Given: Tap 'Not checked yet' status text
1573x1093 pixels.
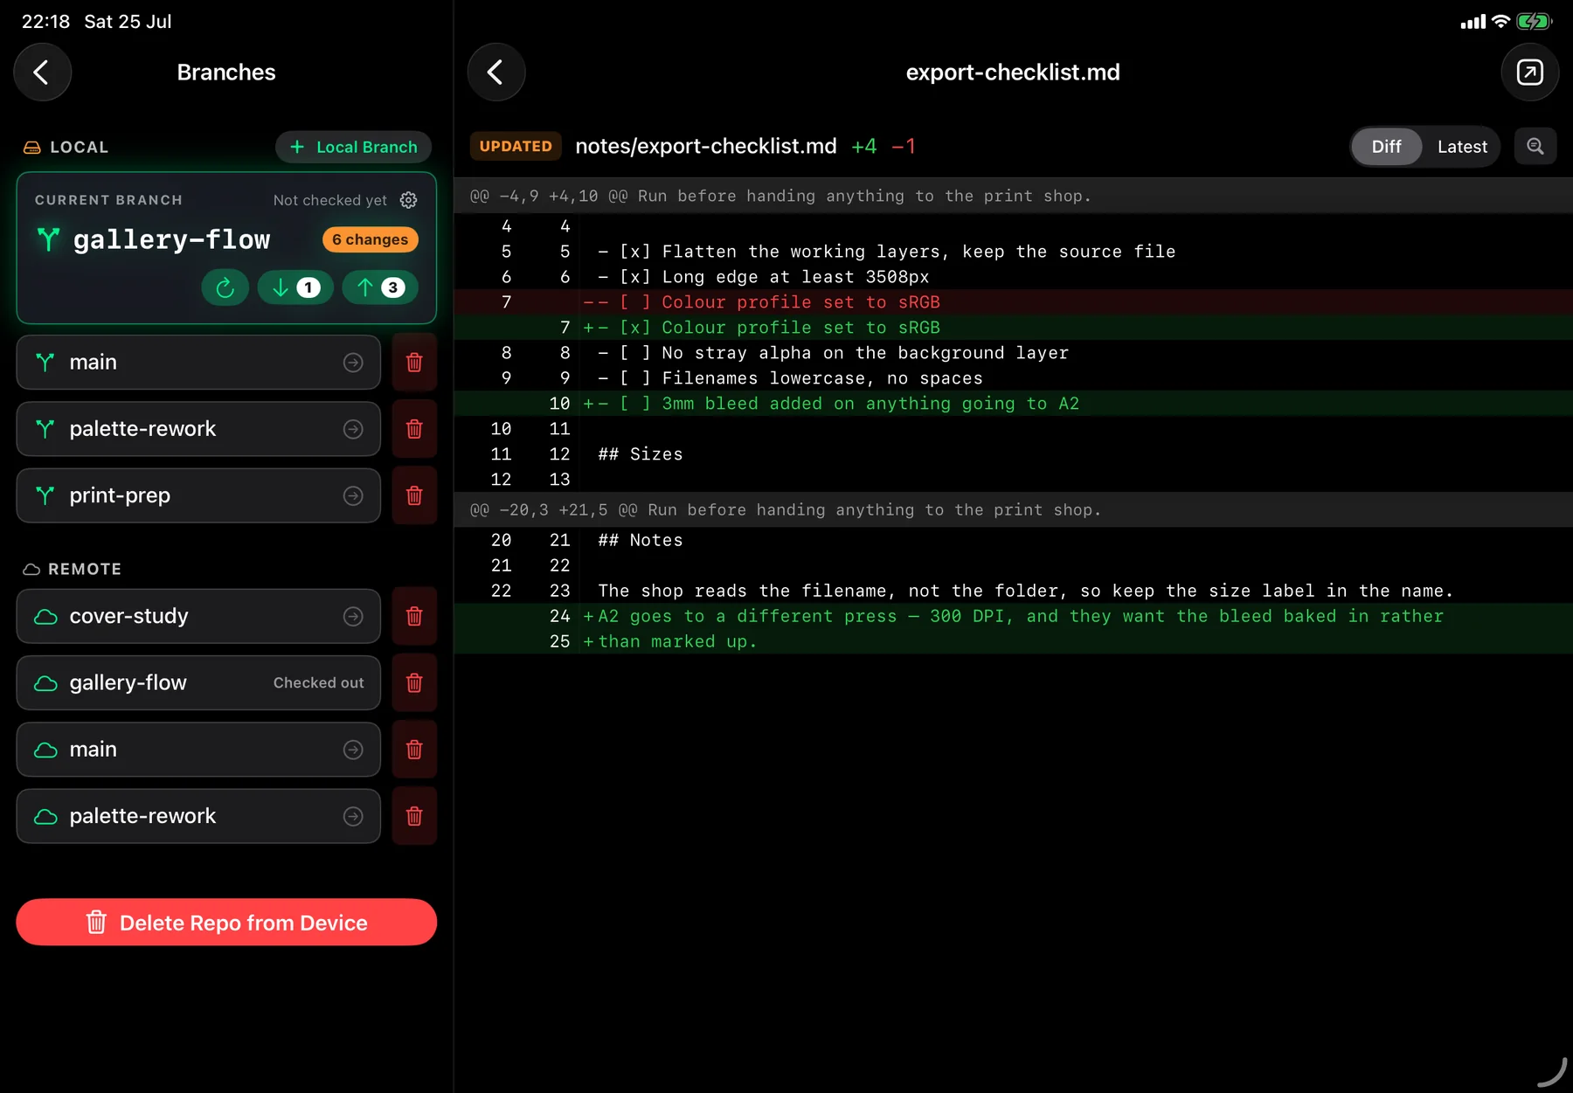Looking at the screenshot, I should tap(329, 200).
